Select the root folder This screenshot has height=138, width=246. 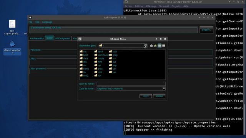[x=98, y=72]
